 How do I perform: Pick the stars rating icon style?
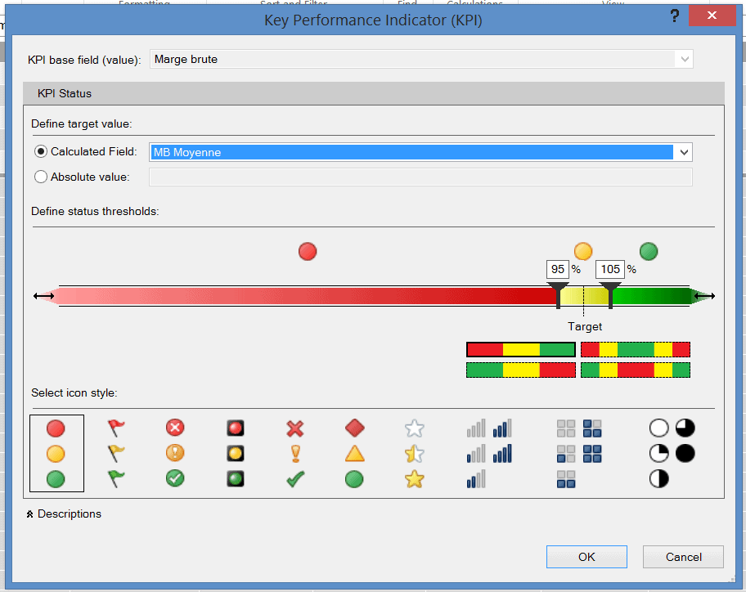click(415, 453)
